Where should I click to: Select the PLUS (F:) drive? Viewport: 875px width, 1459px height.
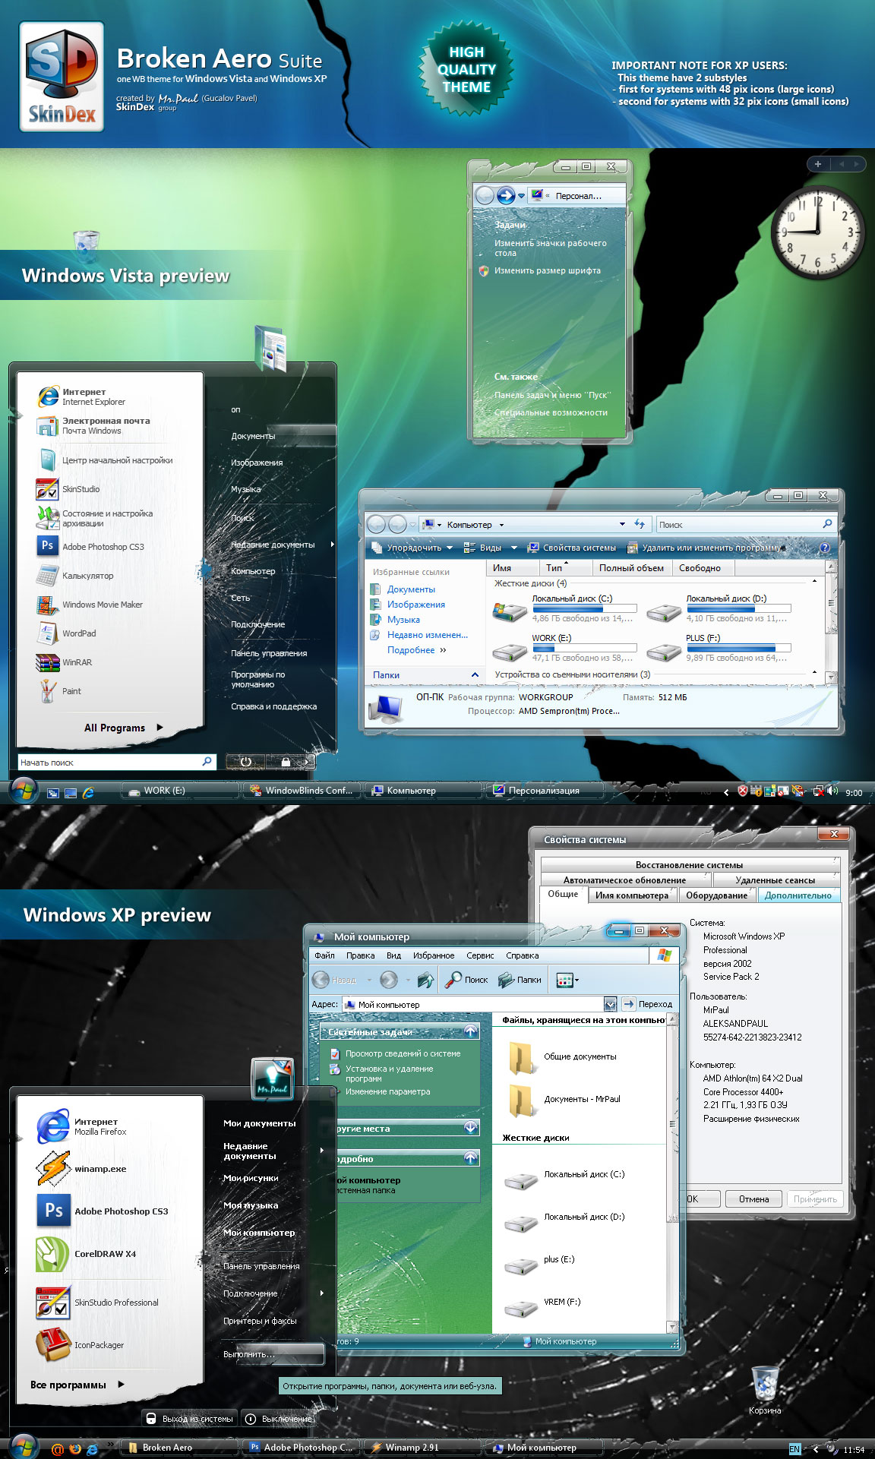(718, 648)
